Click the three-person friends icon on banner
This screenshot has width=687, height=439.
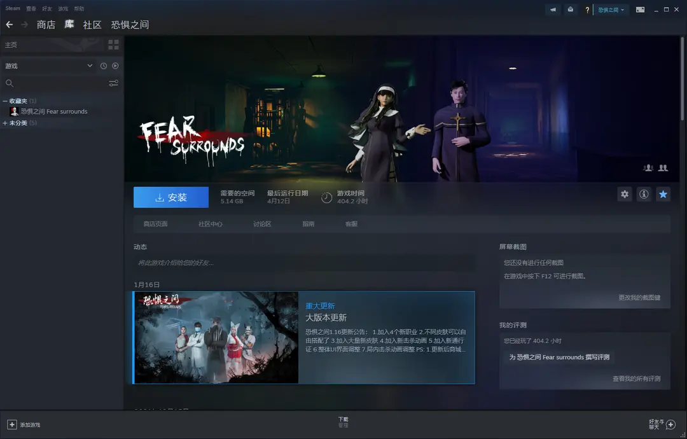[648, 168]
